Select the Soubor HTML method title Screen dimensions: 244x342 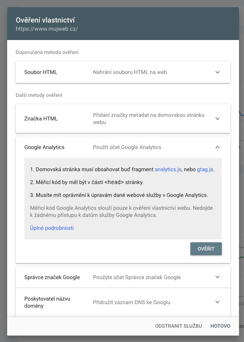[x=41, y=72]
